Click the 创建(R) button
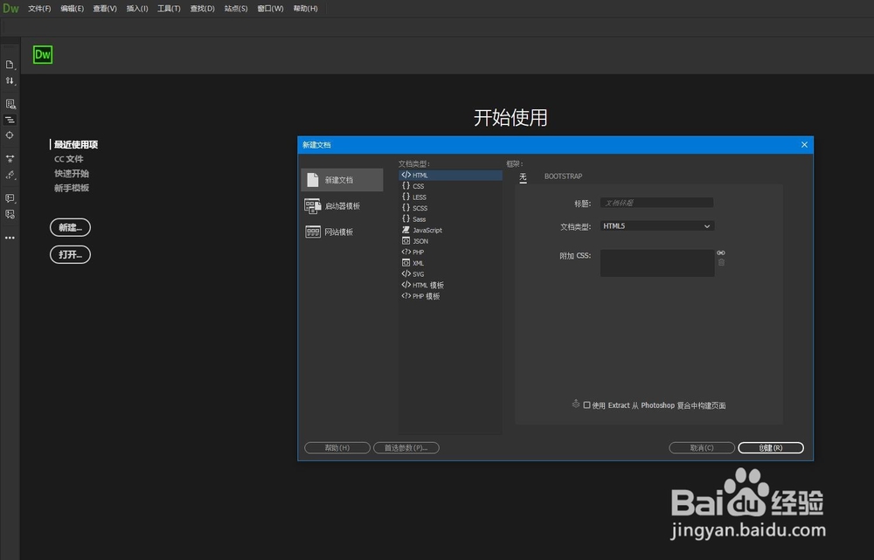The height and width of the screenshot is (560, 874). 770,447
